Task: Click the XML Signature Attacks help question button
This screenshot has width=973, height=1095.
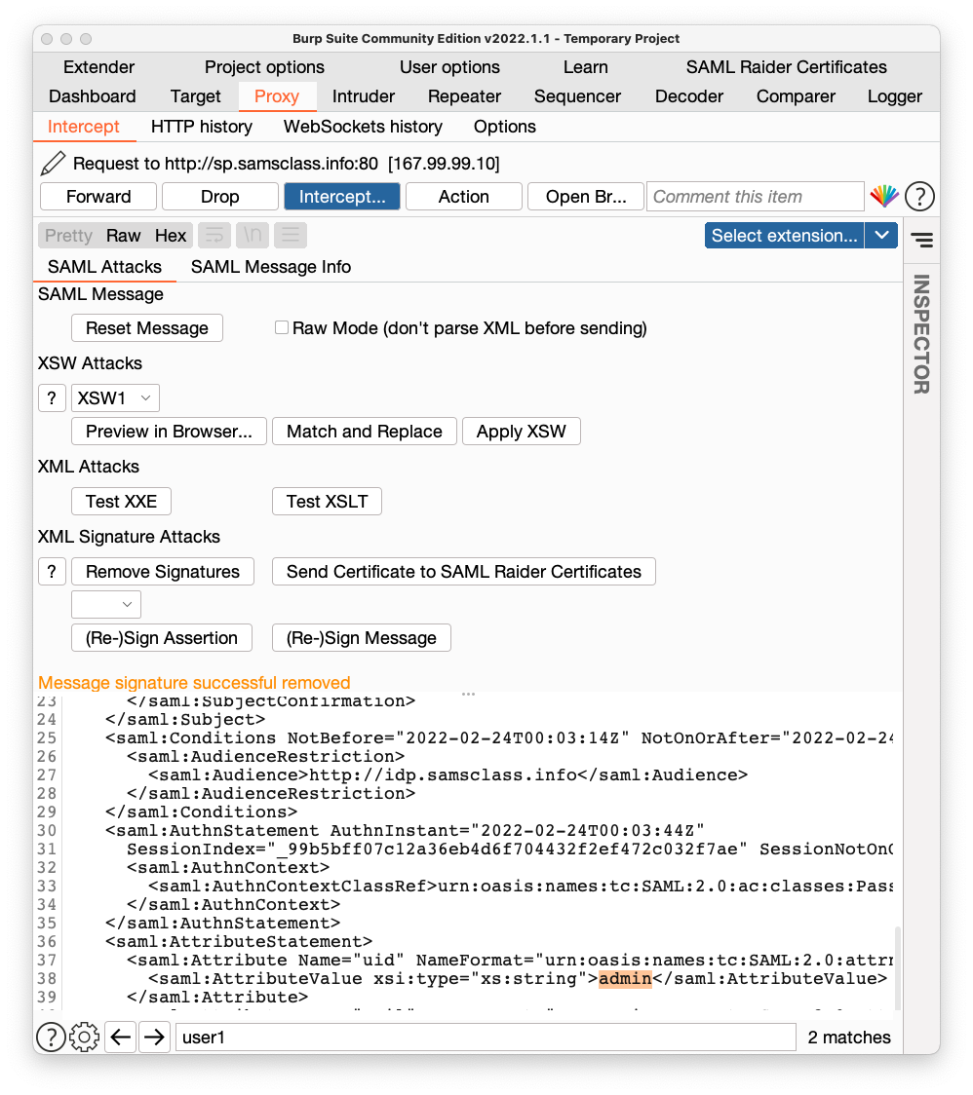Action: point(52,571)
